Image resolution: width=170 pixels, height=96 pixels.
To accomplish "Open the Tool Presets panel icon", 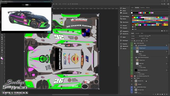I will (121, 41).
